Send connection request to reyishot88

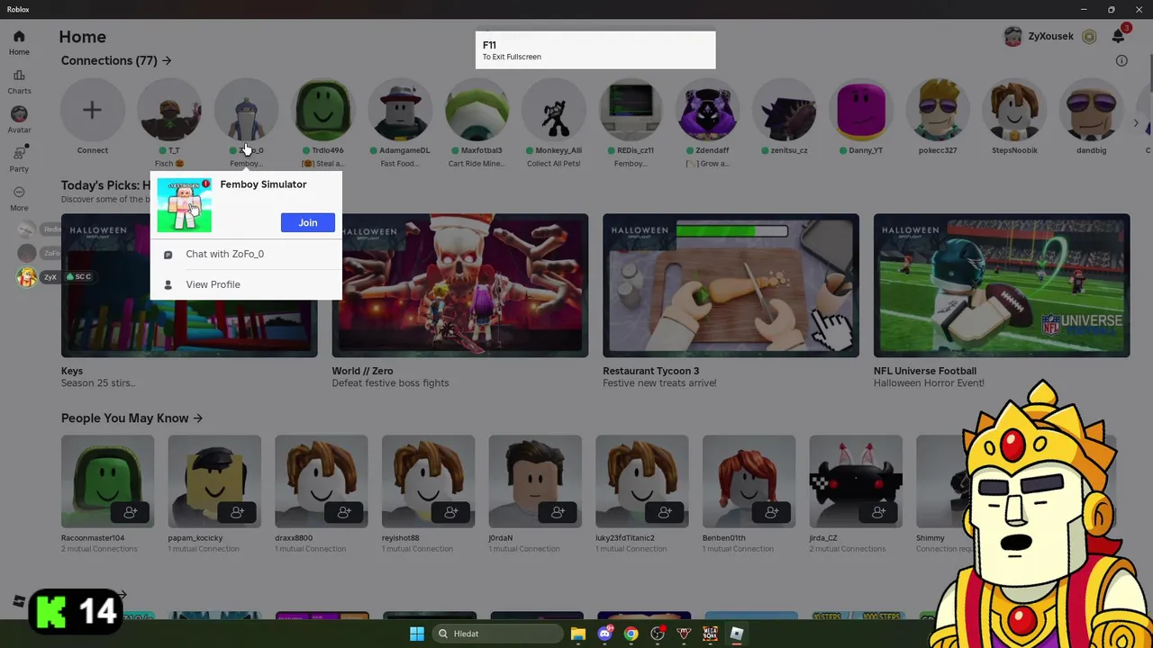[451, 512]
